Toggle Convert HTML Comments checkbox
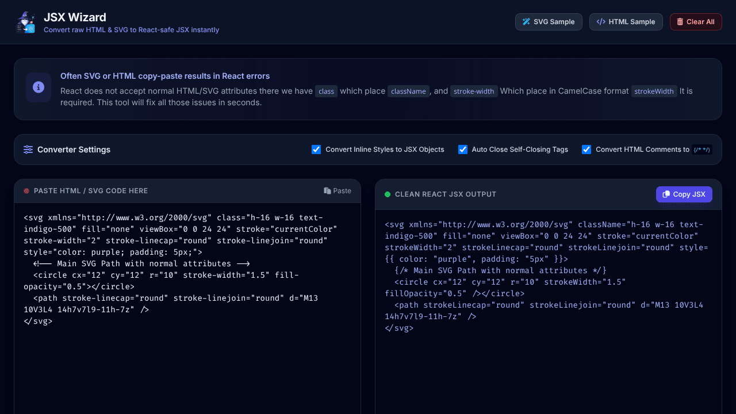Screen dimensions: 736x414 coord(586,149)
